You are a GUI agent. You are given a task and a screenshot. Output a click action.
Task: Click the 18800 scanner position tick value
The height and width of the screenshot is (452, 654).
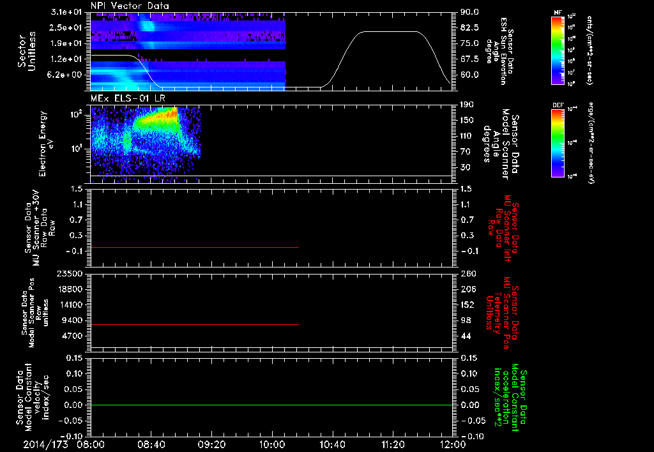[70, 289]
